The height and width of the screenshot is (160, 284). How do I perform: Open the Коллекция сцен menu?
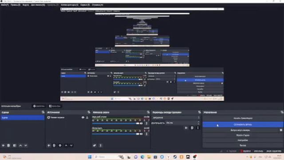(70, 5)
